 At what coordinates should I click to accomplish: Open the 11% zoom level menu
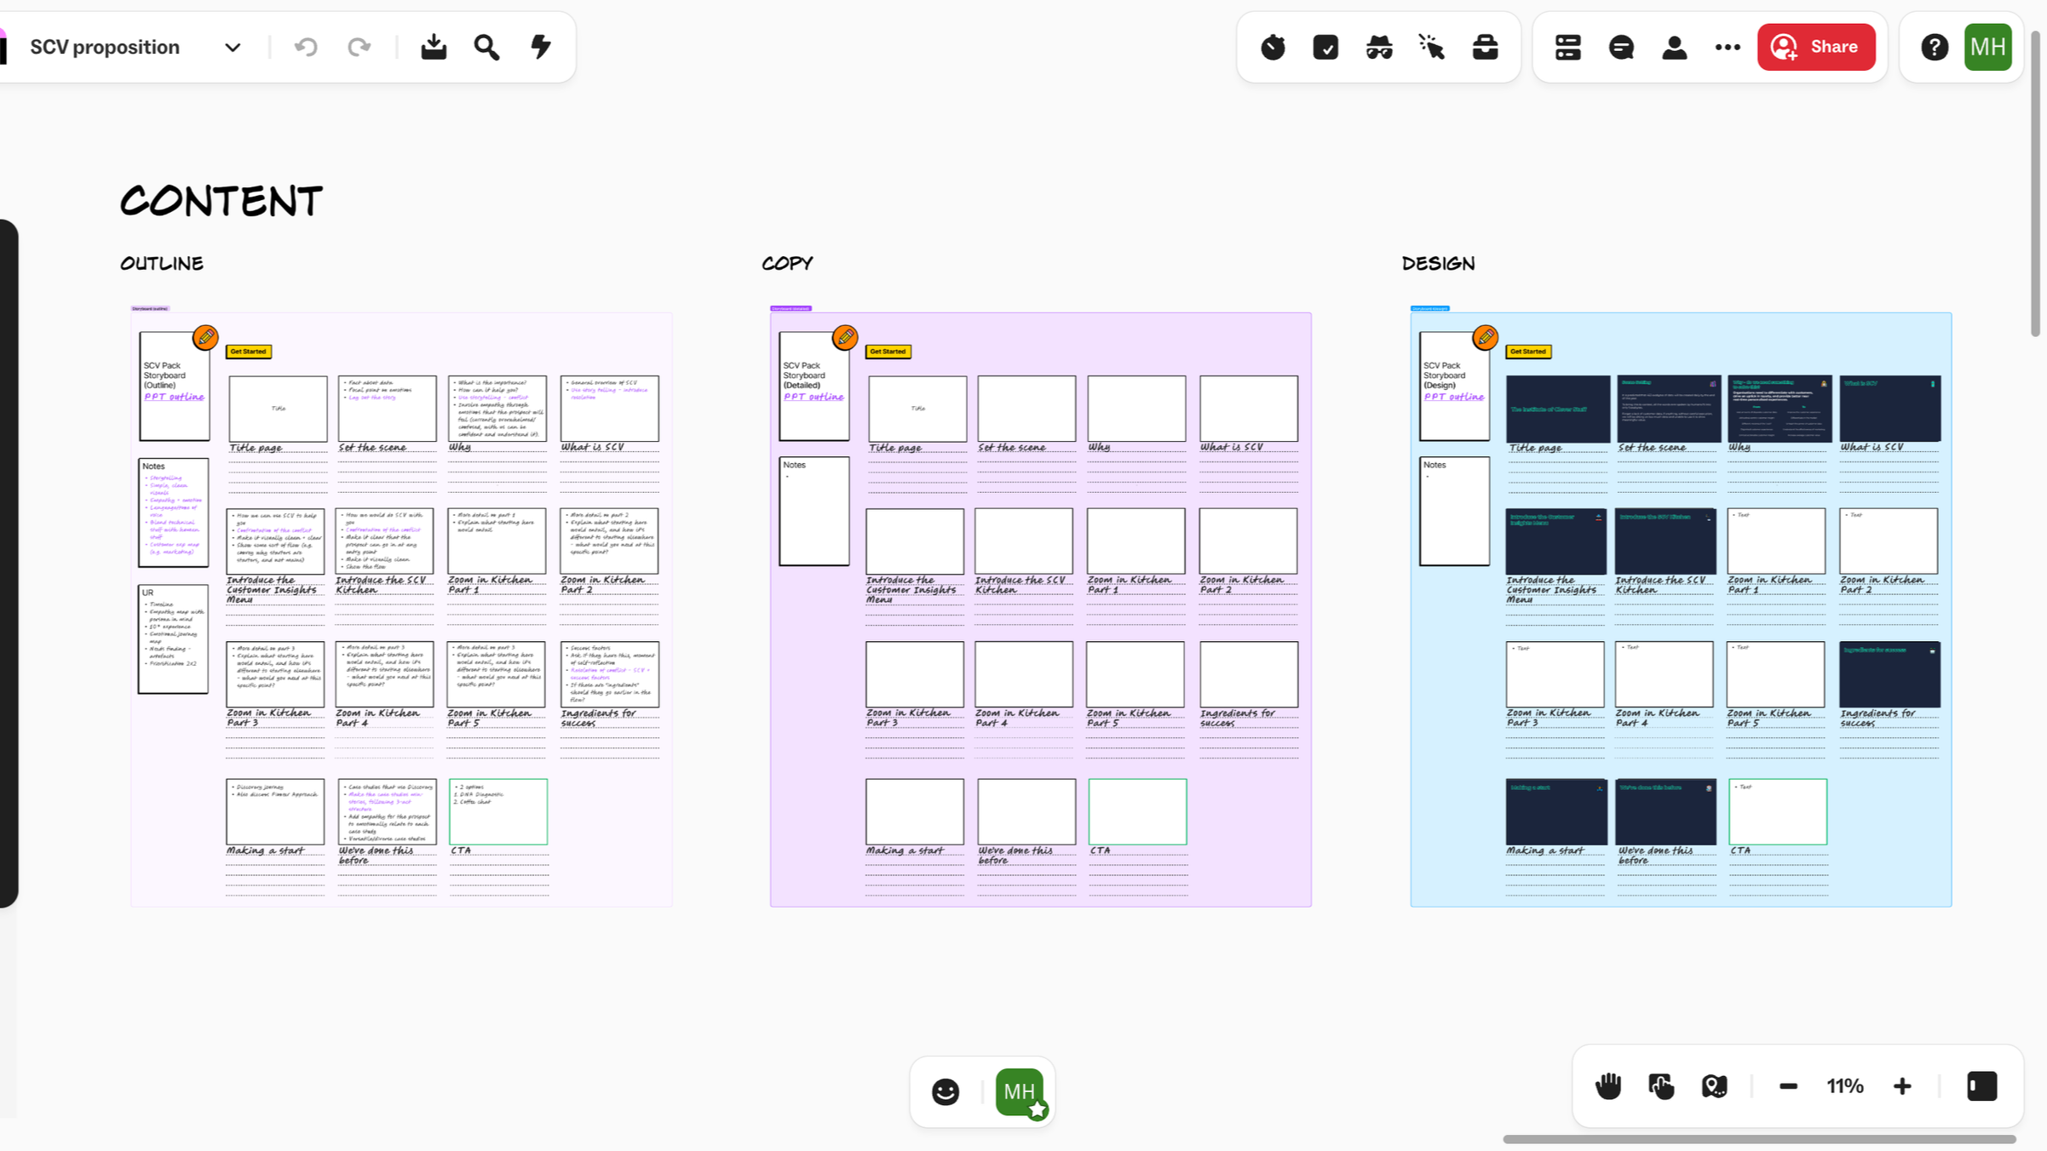[x=1845, y=1086]
